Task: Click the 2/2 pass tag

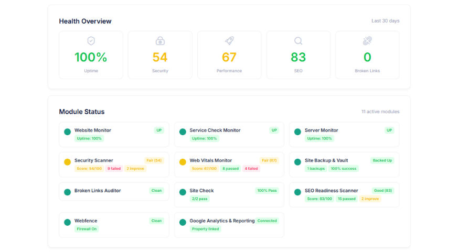Action: pyautogui.click(x=200, y=199)
